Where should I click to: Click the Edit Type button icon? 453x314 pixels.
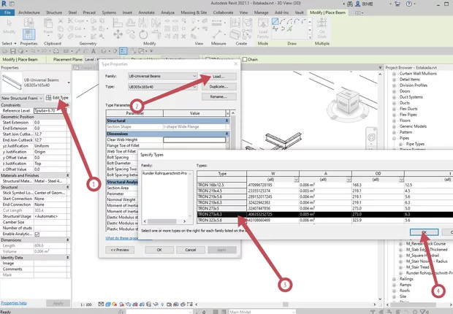48,98
